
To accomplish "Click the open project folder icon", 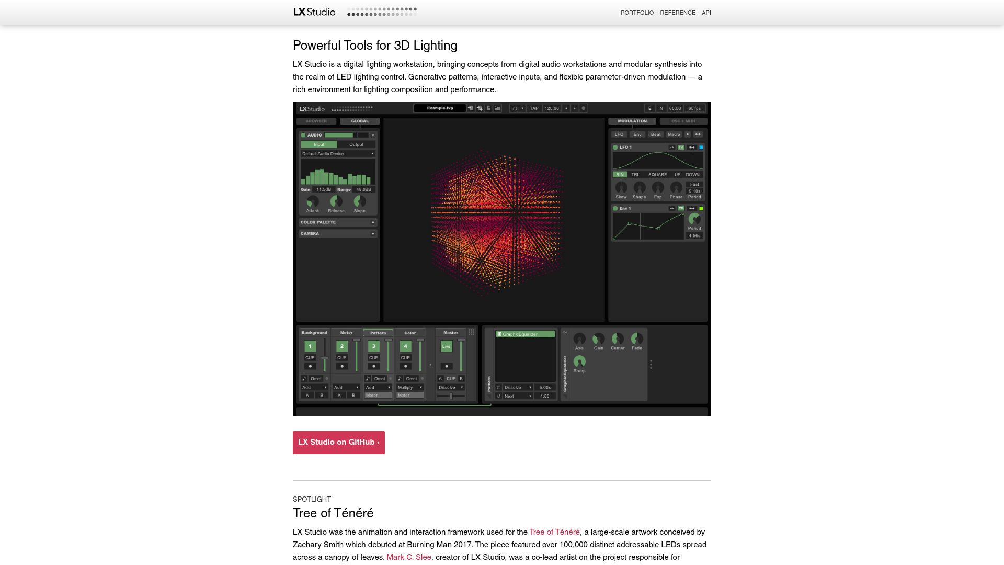I will click(x=497, y=108).
